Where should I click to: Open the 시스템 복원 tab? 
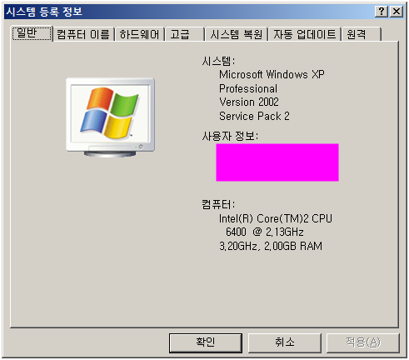click(237, 34)
